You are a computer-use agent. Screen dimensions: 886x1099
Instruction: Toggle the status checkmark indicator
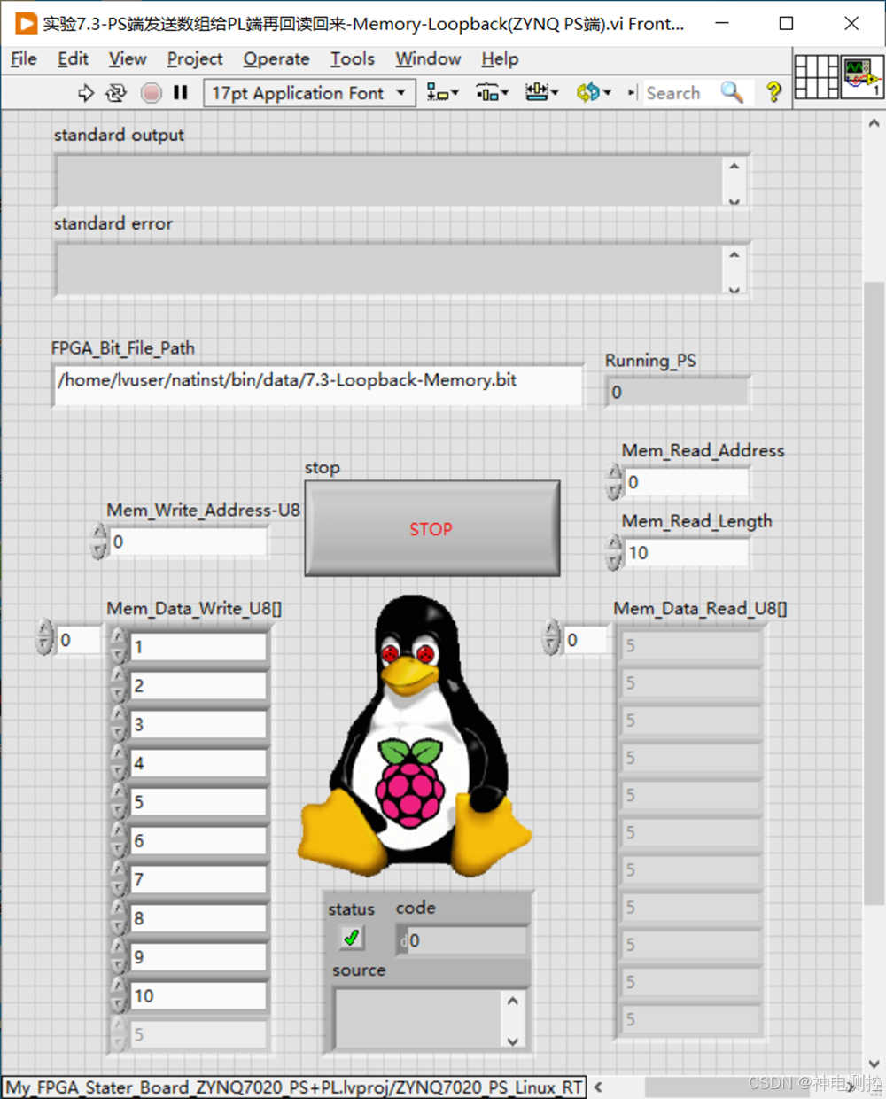(x=352, y=938)
